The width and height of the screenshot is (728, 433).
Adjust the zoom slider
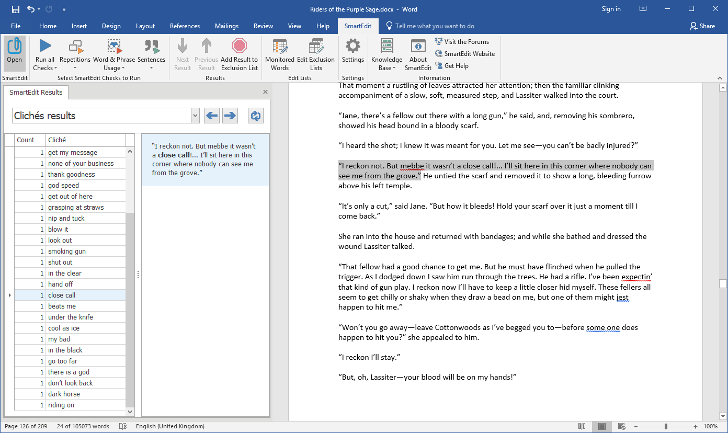[665, 426]
